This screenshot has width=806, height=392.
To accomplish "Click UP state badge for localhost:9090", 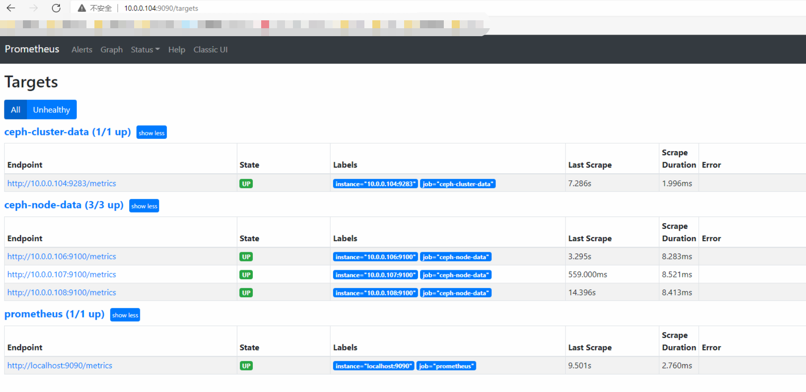I will tap(246, 366).
